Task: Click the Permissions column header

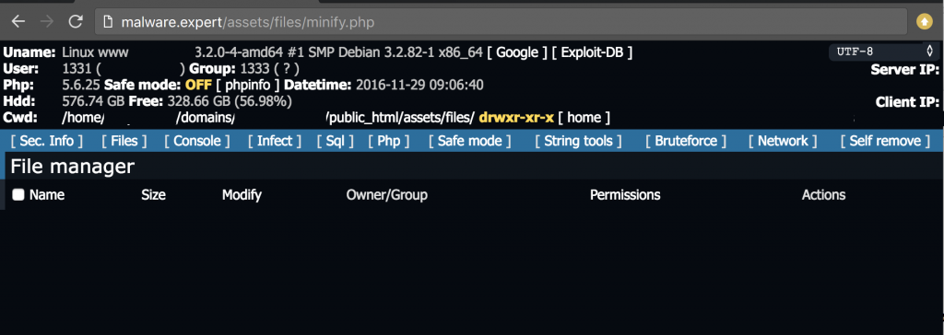Action: pyautogui.click(x=625, y=195)
